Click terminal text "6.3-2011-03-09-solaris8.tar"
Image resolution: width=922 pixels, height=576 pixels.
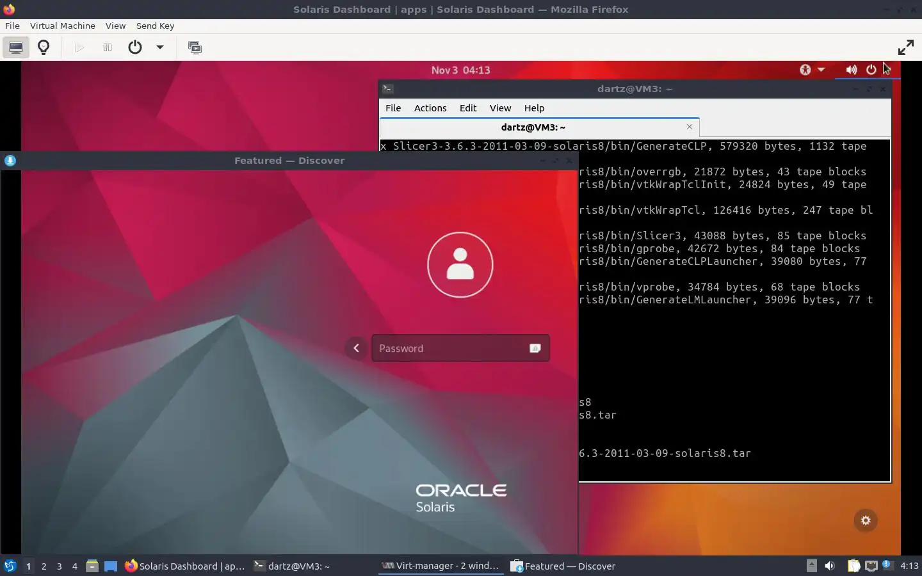click(x=665, y=453)
